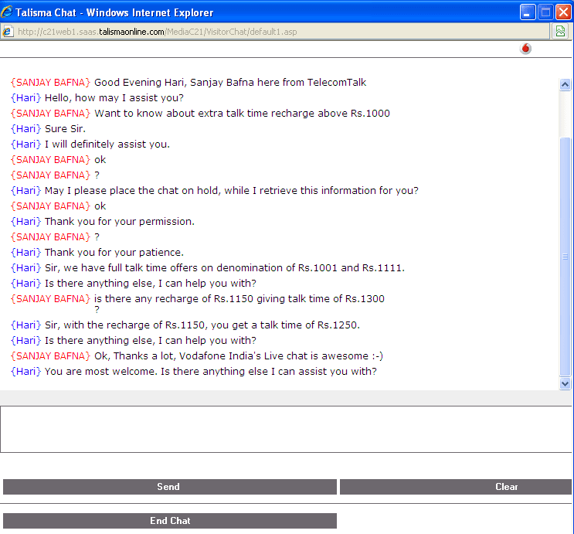Click the line 'I will definitely assist you.'
Viewport: 574px width, 534px height.
[107, 145]
